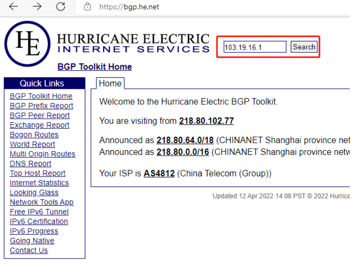Open the announced prefix 218.80.64.0/18
The height and width of the screenshot is (265, 358).
[x=185, y=140]
